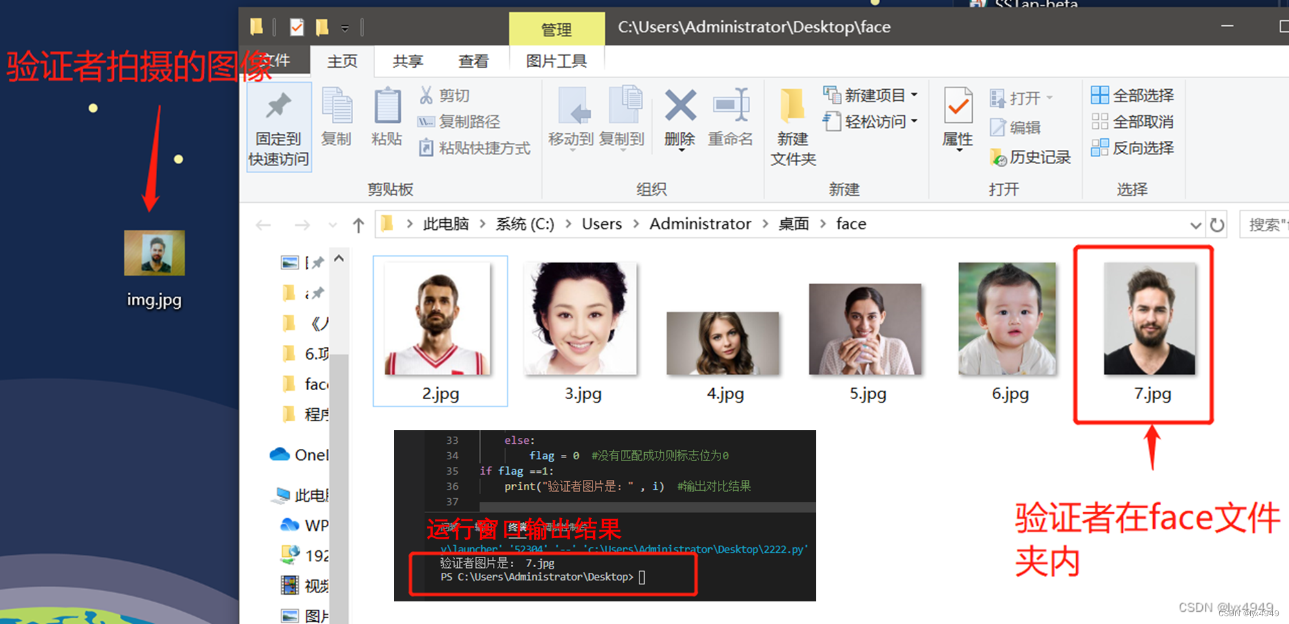Click Select none (全部取消)
Image resolution: width=1289 pixels, height=624 pixels.
click(1132, 121)
